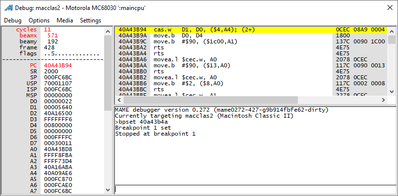The width and height of the screenshot is (398, 196).
Task: Open the Settings menu
Action: (91, 20)
